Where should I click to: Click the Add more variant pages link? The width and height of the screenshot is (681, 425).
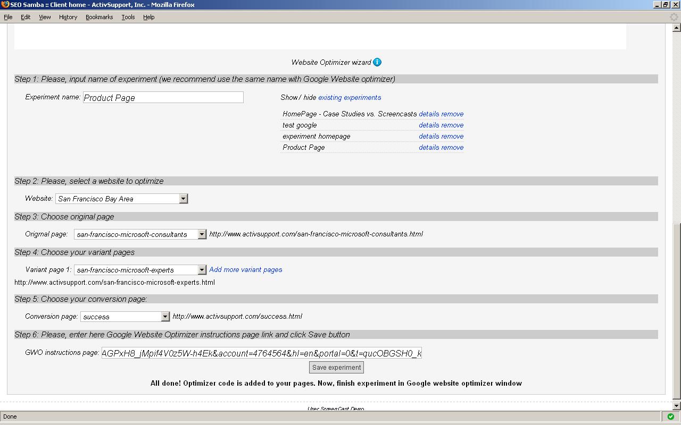point(246,270)
